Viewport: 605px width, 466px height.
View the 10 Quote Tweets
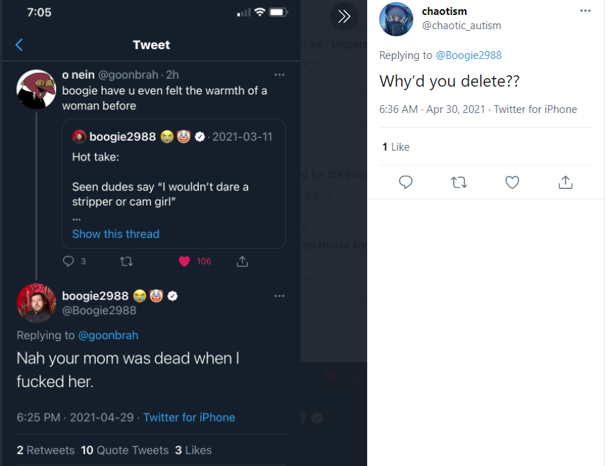point(125,450)
